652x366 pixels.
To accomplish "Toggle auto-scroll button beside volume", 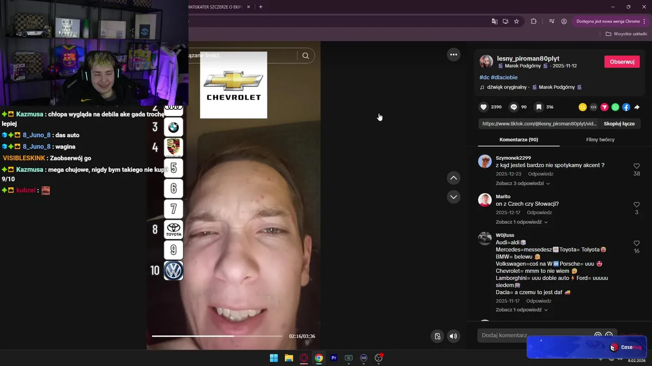I will click(437, 336).
